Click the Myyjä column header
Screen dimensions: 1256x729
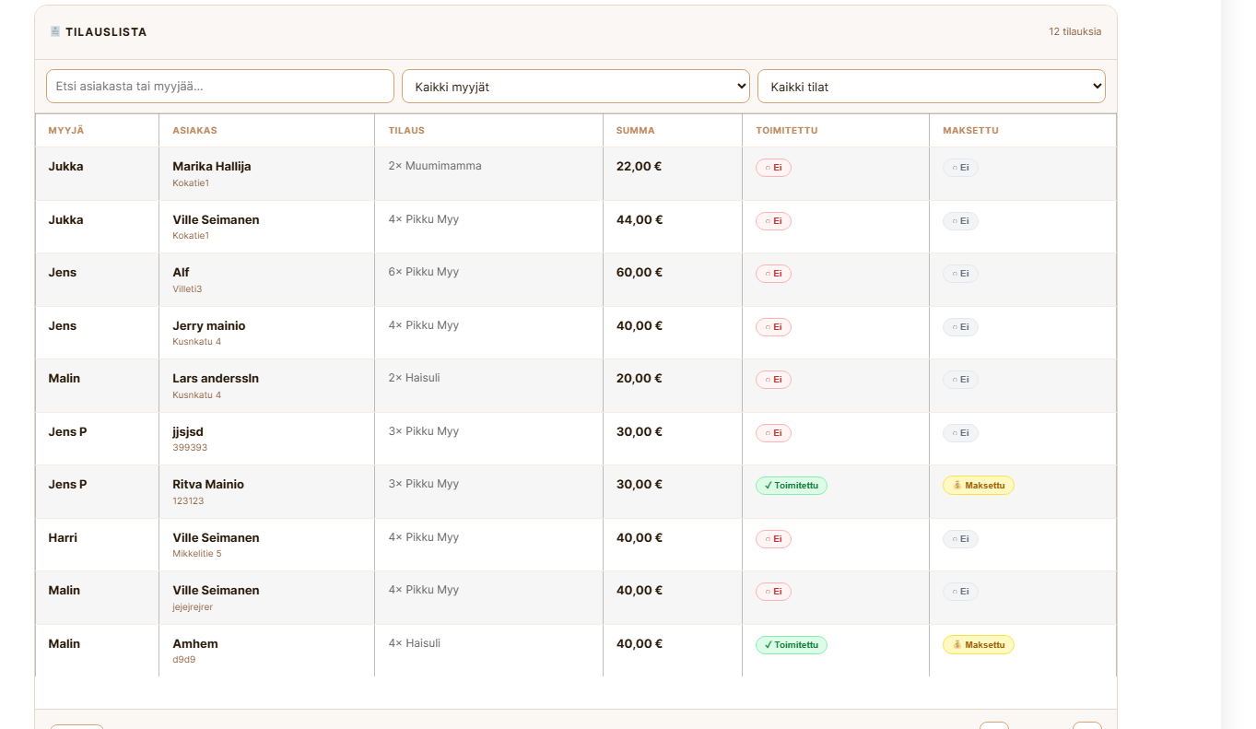[66, 131]
